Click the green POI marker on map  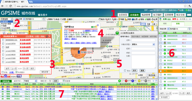click(117, 33)
